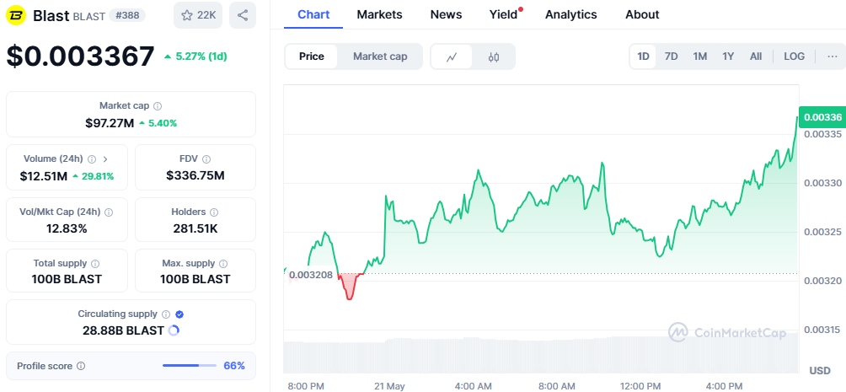Click the #388 rank badge

point(127,15)
